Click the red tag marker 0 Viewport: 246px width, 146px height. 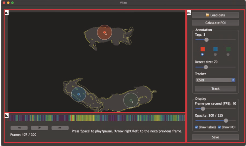pyautogui.click(x=104, y=32)
